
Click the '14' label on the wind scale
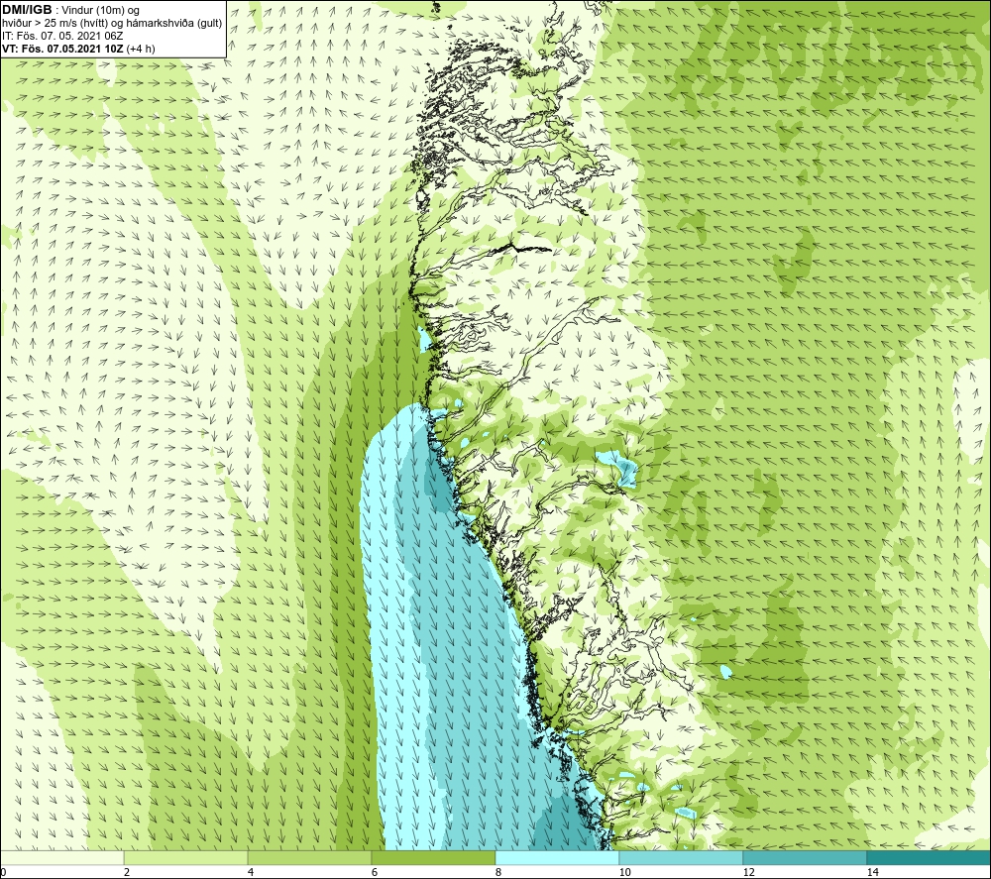click(x=872, y=872)
